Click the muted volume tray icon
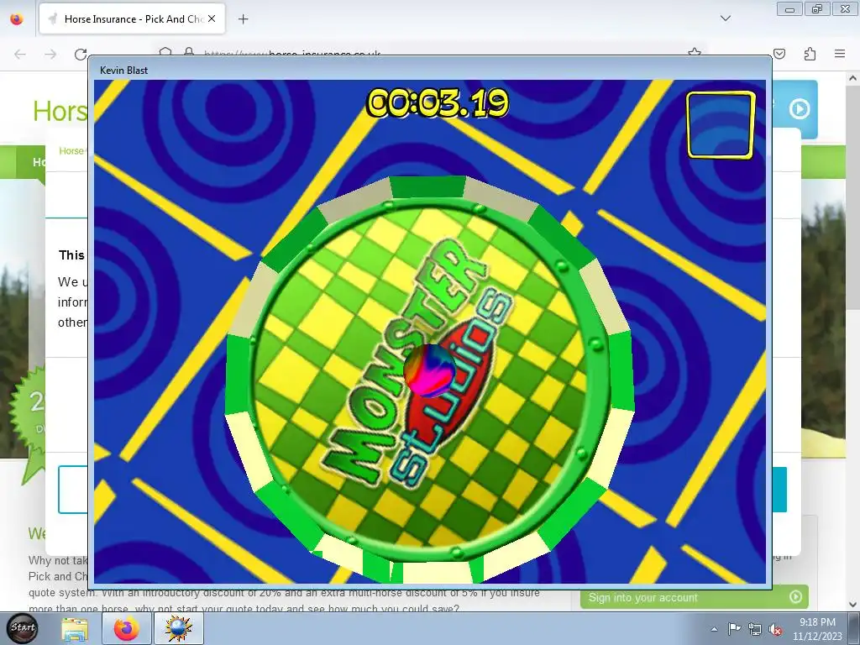860x645 pixels. [775, 629]
